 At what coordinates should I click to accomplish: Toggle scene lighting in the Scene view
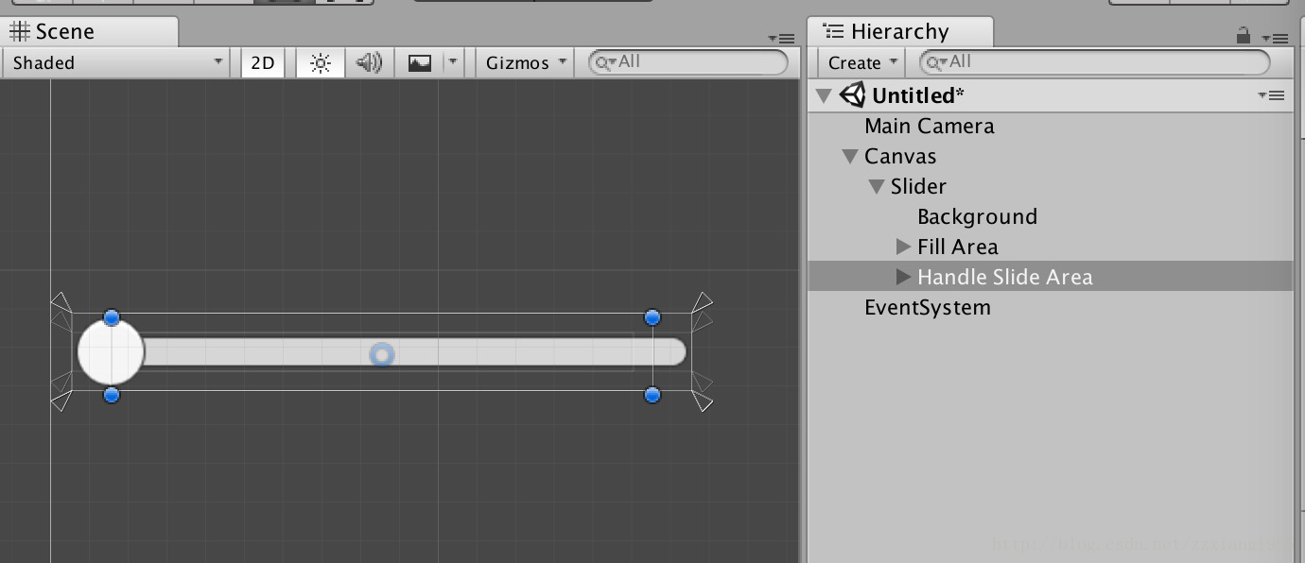tap(320, 62)
